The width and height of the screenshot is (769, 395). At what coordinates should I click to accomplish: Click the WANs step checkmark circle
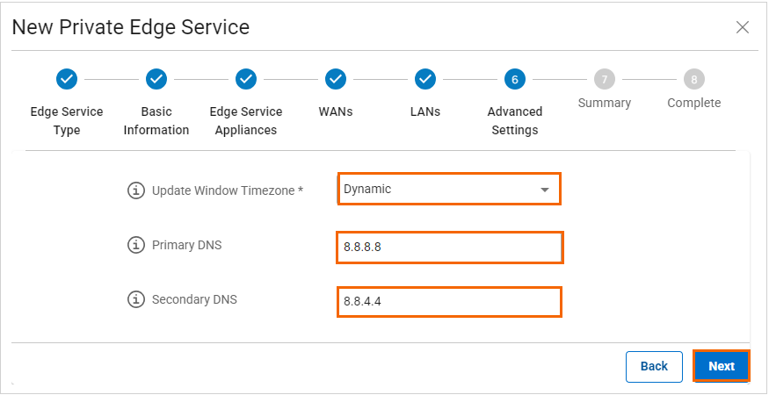point(336,80)
